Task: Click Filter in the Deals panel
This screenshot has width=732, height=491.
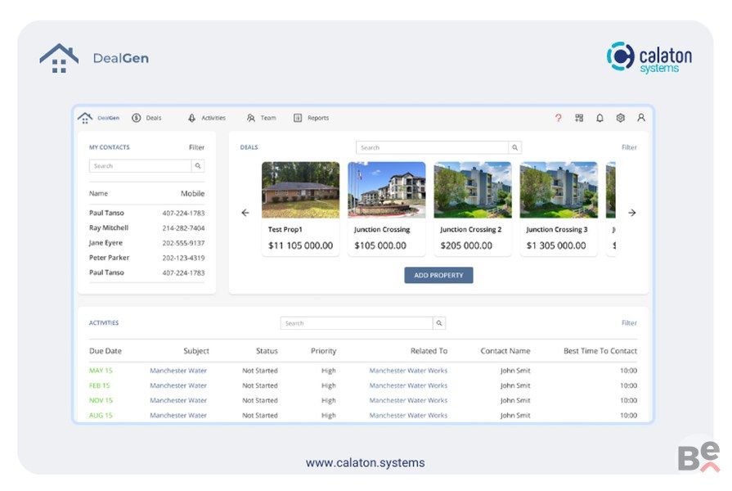Action: pyautogui.click(x=629, y=147)
